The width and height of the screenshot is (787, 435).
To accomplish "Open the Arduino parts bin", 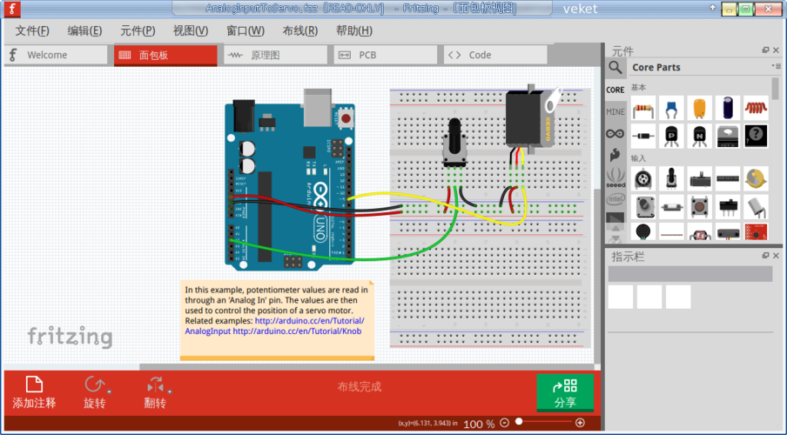I will click(615, 133).
